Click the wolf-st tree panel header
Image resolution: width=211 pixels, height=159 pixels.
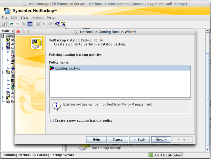click(x=7, y=31)
